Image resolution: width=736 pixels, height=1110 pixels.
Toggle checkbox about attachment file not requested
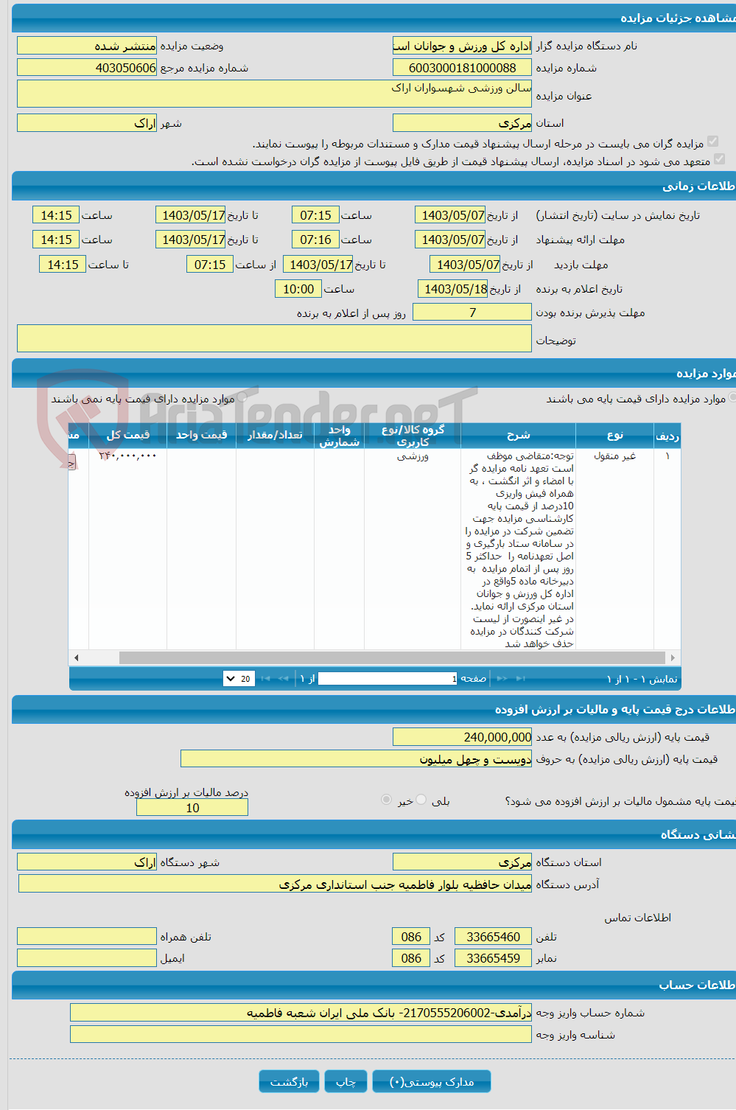[x=719, y=158]
